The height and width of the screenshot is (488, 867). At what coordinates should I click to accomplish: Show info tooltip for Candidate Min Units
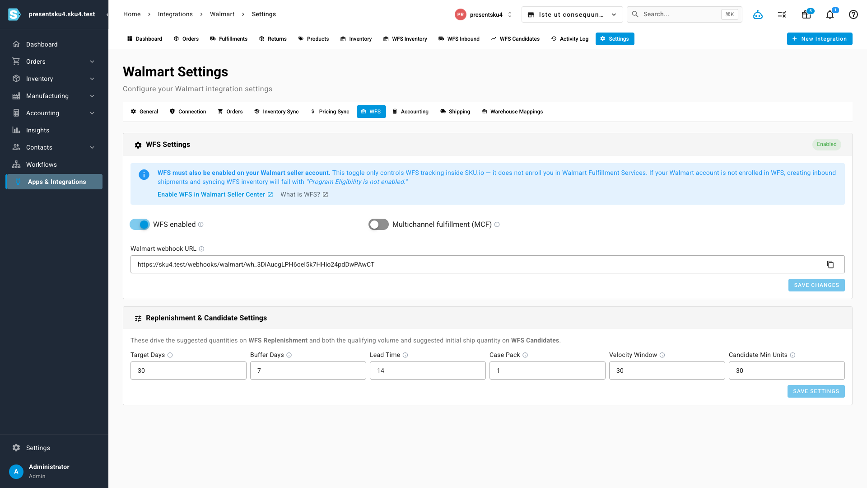(793, 355)
